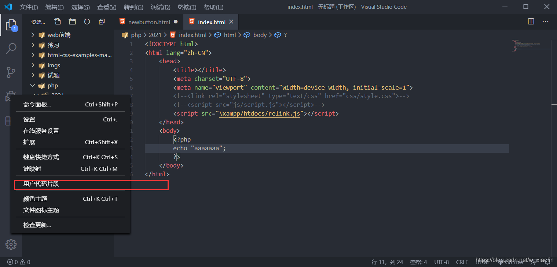The height and width of the screenshot is (267, 557).
Task: Click index.html in the breadcrumb bar
Action: [193, 35]
